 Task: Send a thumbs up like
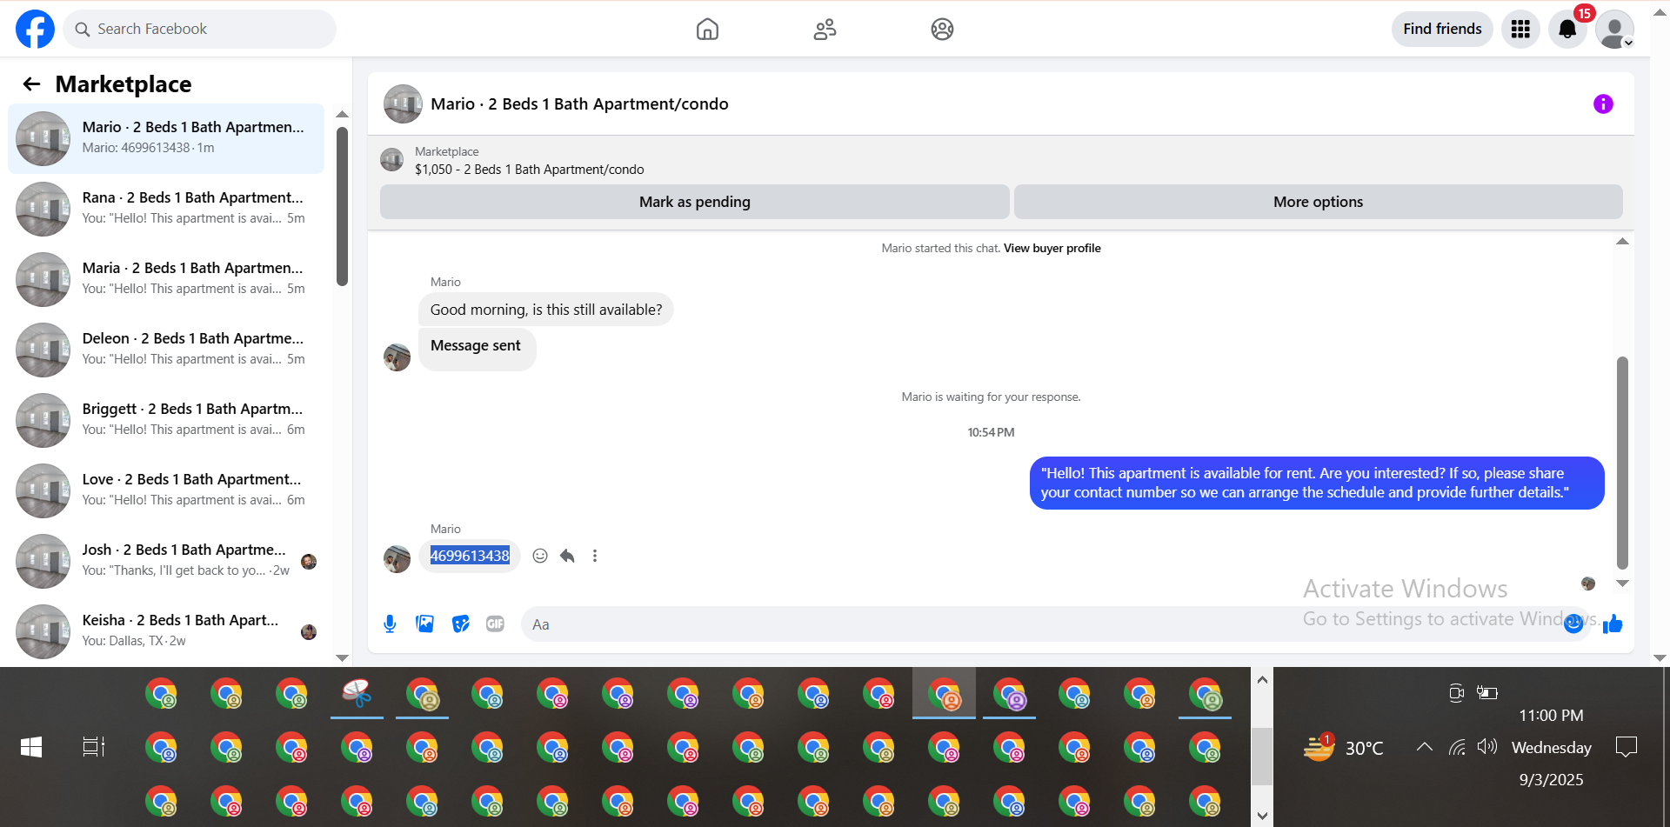pyautogui.click(x=1613, y=624)
